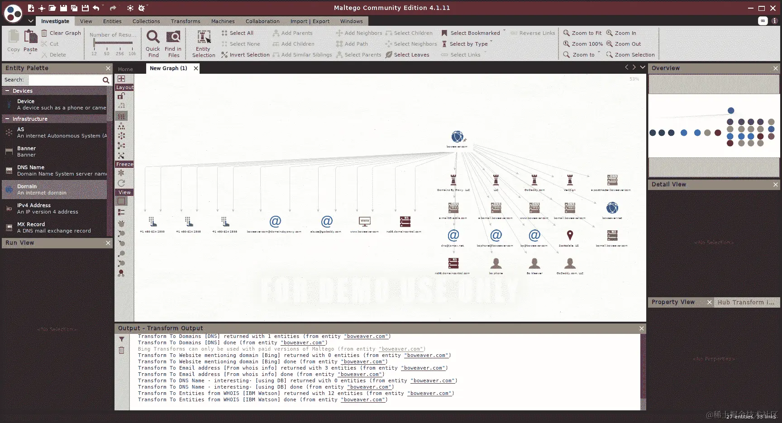Click the VeriSign company entity
The height and width of the screenshot is (423, 782).
pos(570,180)
